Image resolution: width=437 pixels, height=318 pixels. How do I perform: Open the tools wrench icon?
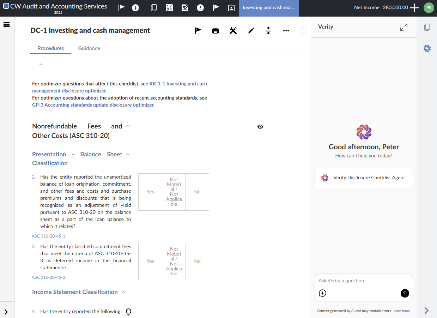click(233, 31)
